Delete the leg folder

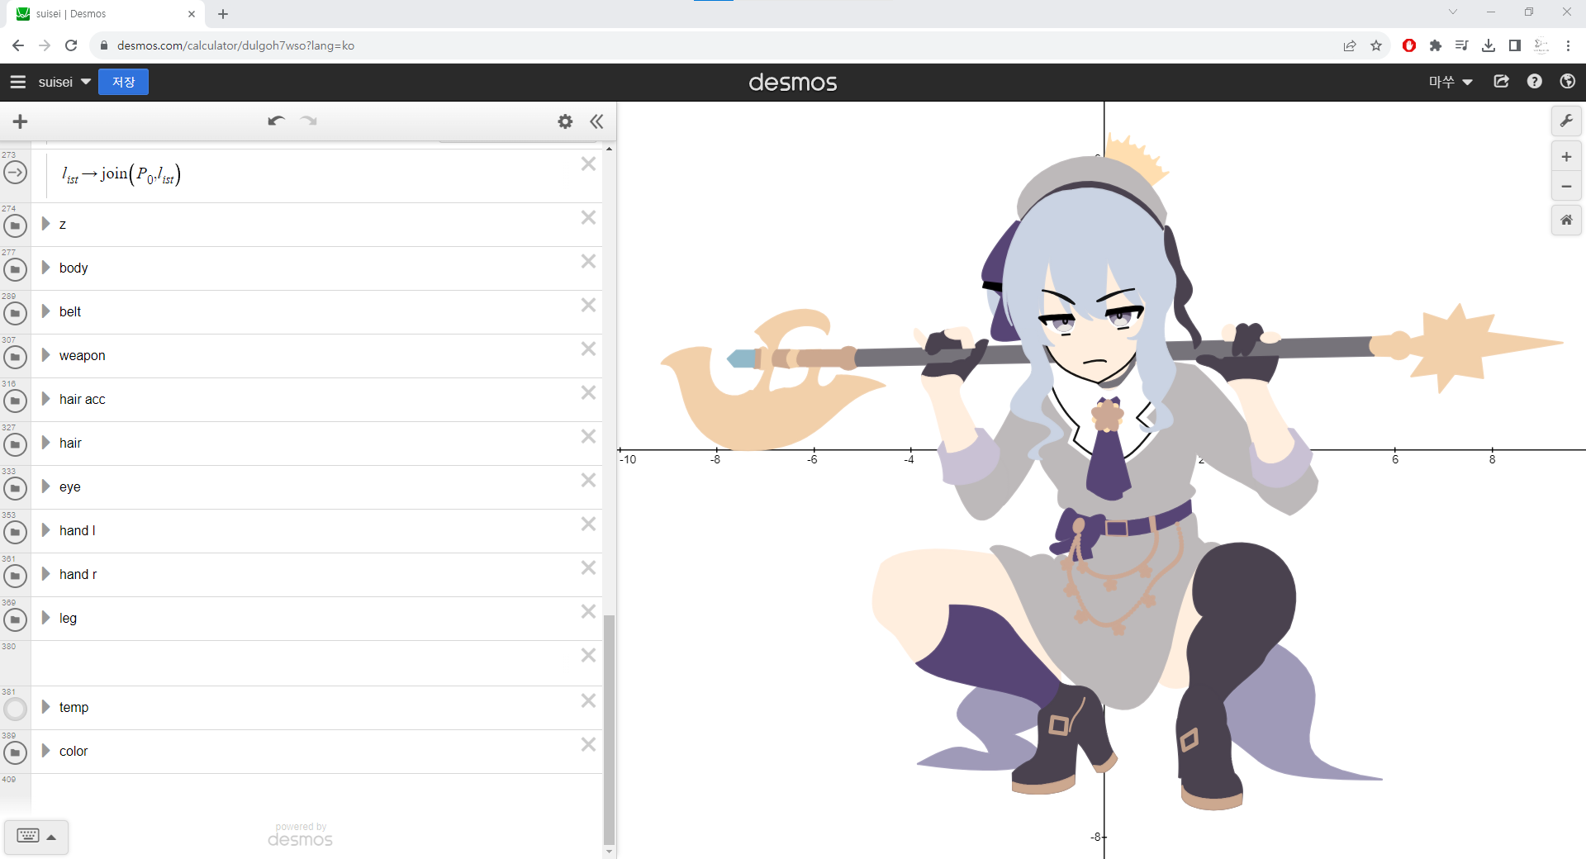pyautogui.click(x=588, y=611)
